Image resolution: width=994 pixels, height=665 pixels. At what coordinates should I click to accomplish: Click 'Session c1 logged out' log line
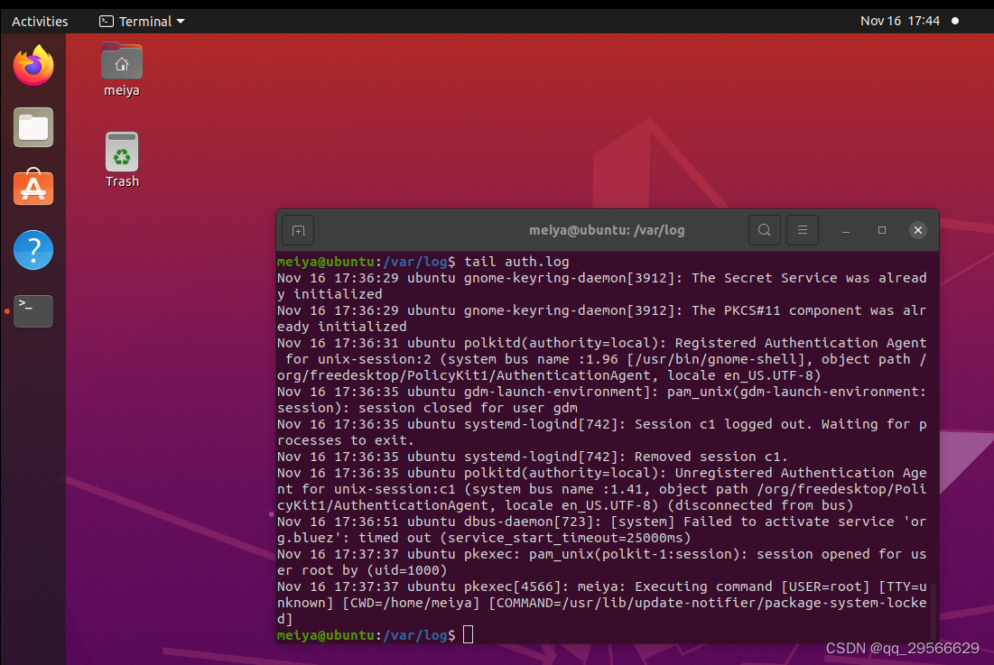coord(601,424)
